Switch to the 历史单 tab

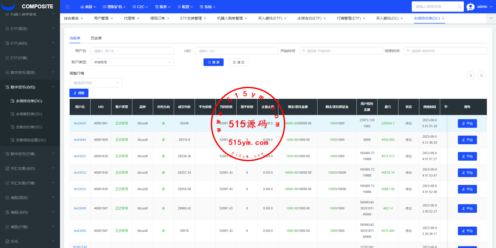[x=96, y=38]
